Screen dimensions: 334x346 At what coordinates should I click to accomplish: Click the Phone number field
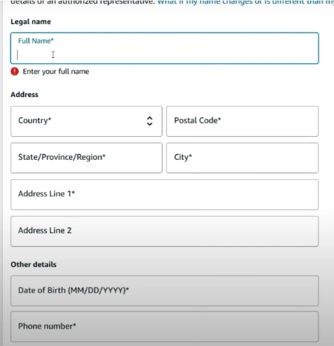pyautogui.click(x=164, y=326)
